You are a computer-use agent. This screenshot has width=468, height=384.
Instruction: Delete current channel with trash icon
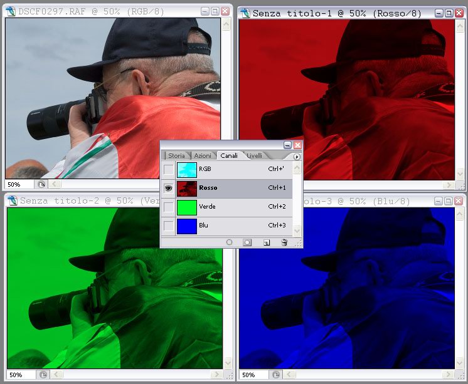(x=284, y=242)
